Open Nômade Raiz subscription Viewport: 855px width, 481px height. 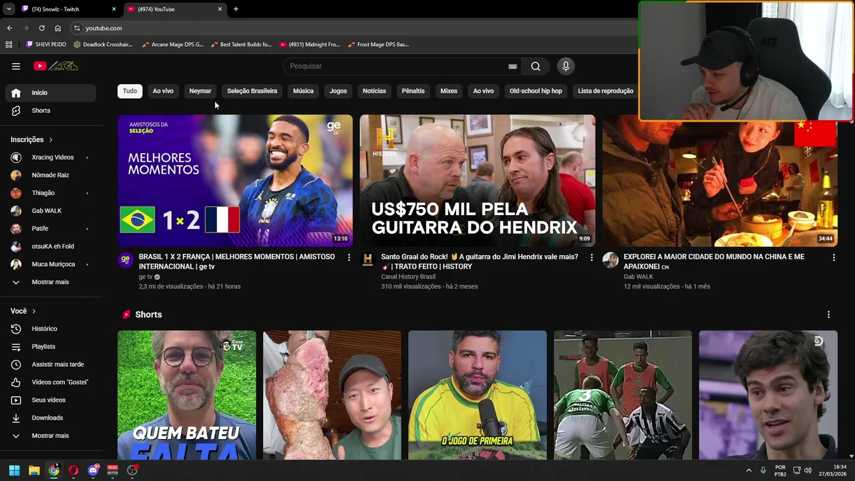(x=51, y=175)
